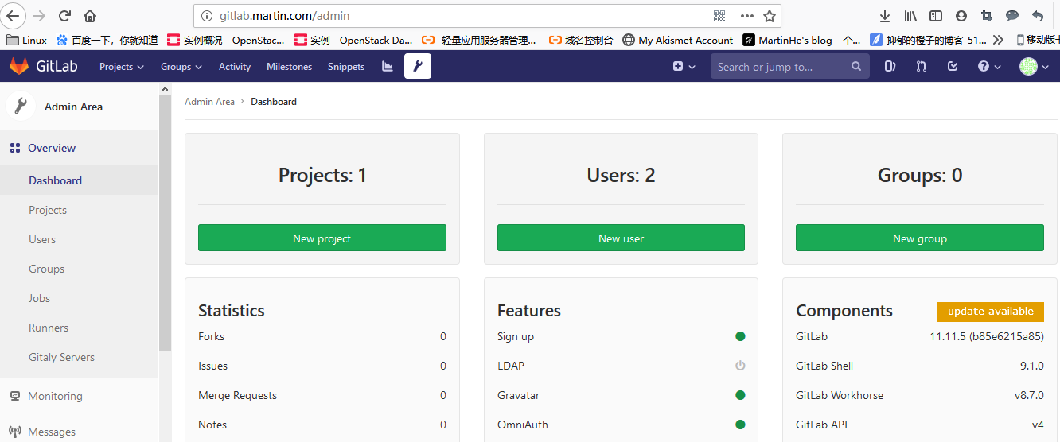Open the instance statistics chart icon

click(x=388, y=67)
